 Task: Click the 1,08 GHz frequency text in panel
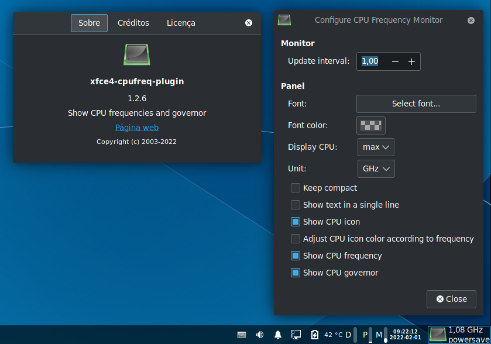466,330
